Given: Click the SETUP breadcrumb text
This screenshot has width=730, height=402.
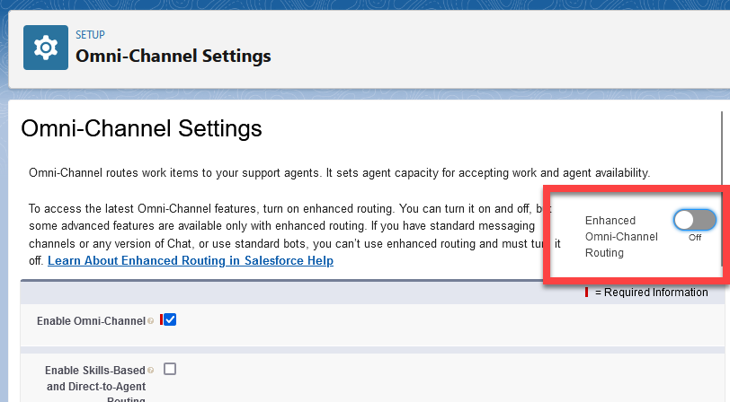Looking at the screenshot, I should click(x=90, y=35).
